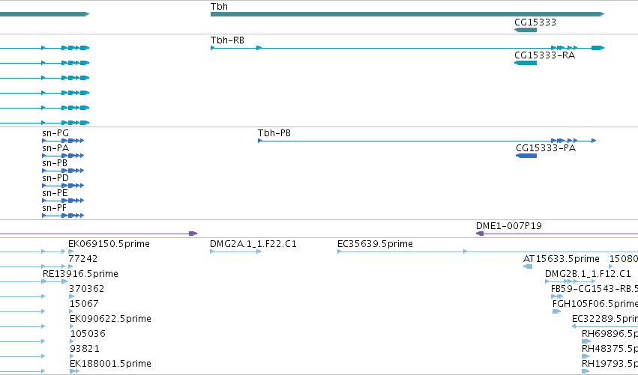This screenshot has width=638, height=375.
Task: Select the sn-PF protein label
Action: (x=54, y=208)
